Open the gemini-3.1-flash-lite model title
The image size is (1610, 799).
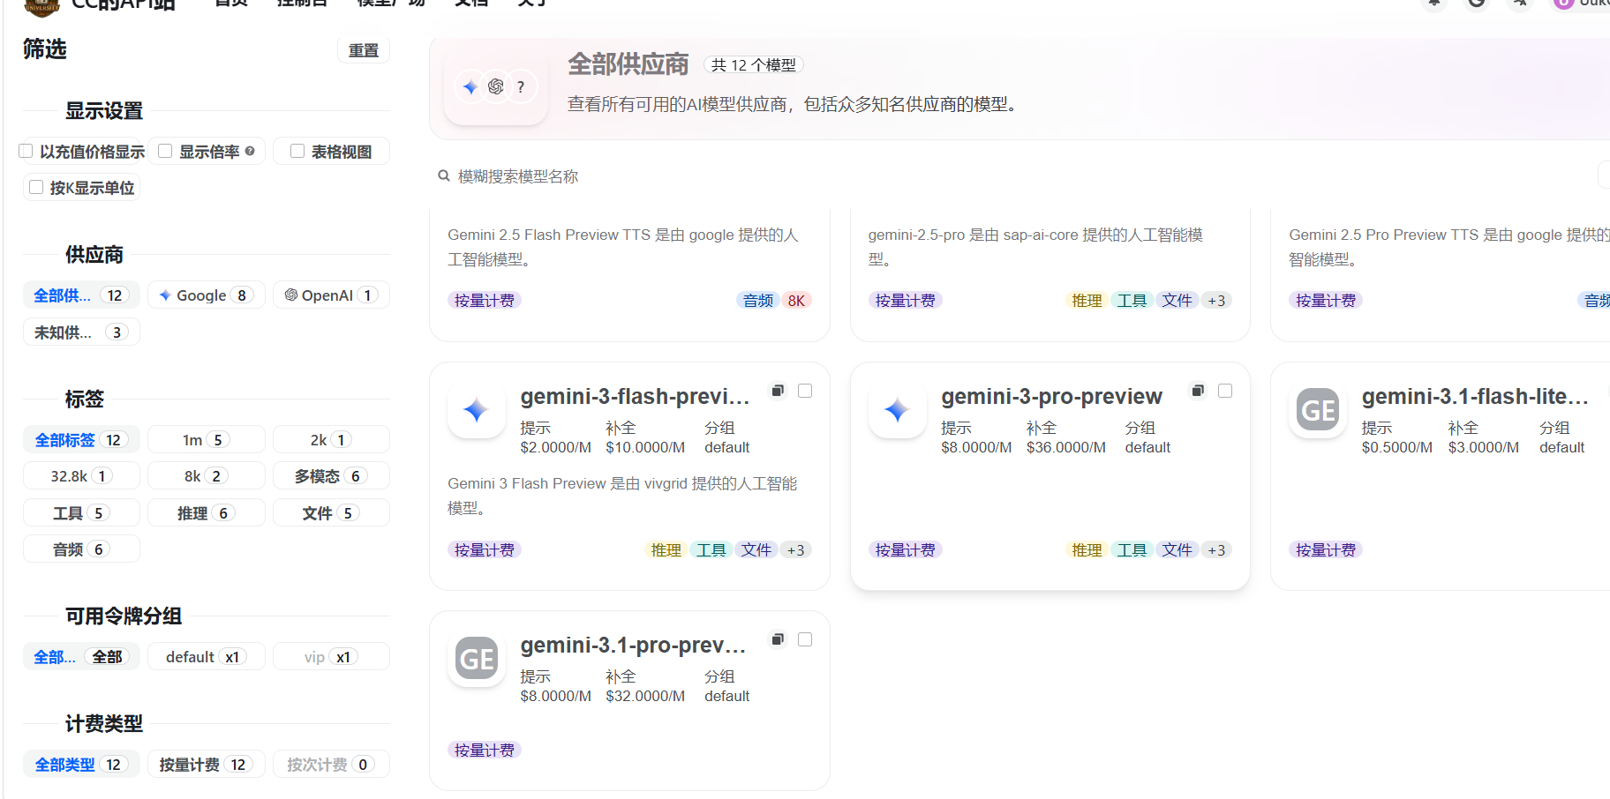click(x=1475, y=397)
